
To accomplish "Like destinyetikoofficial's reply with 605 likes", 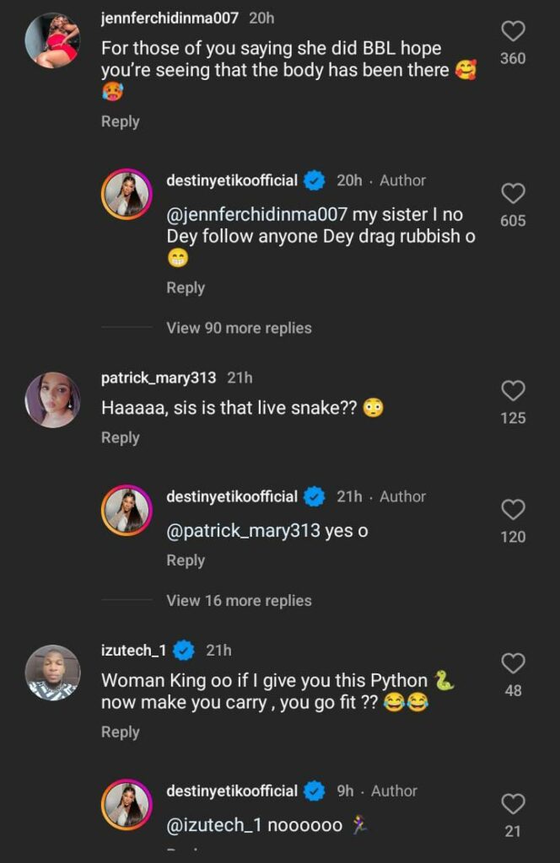I will (x=513, y=194).
